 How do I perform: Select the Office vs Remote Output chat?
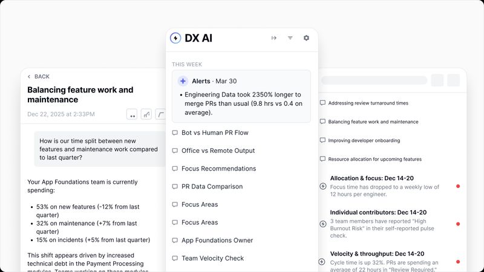(218, 151)
